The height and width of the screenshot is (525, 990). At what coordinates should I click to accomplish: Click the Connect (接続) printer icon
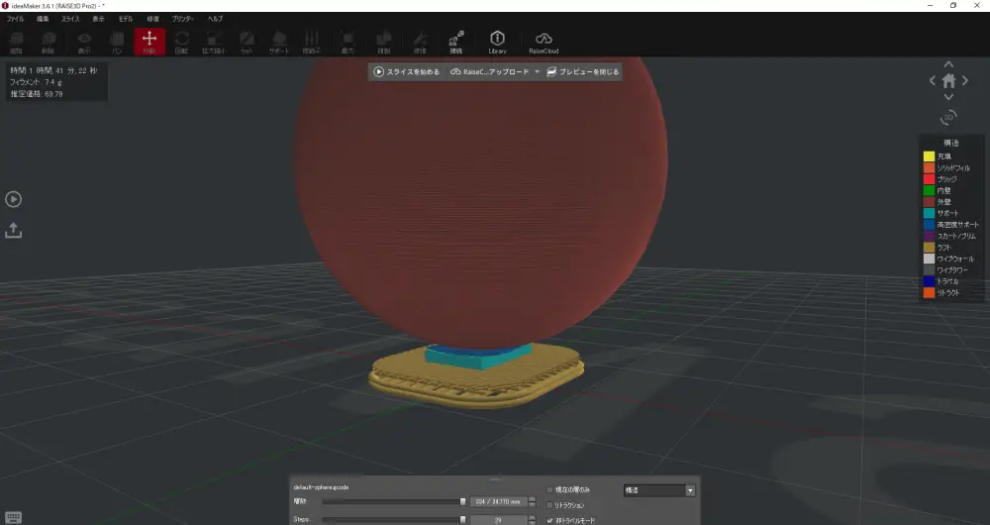click(x=455, y=42)
